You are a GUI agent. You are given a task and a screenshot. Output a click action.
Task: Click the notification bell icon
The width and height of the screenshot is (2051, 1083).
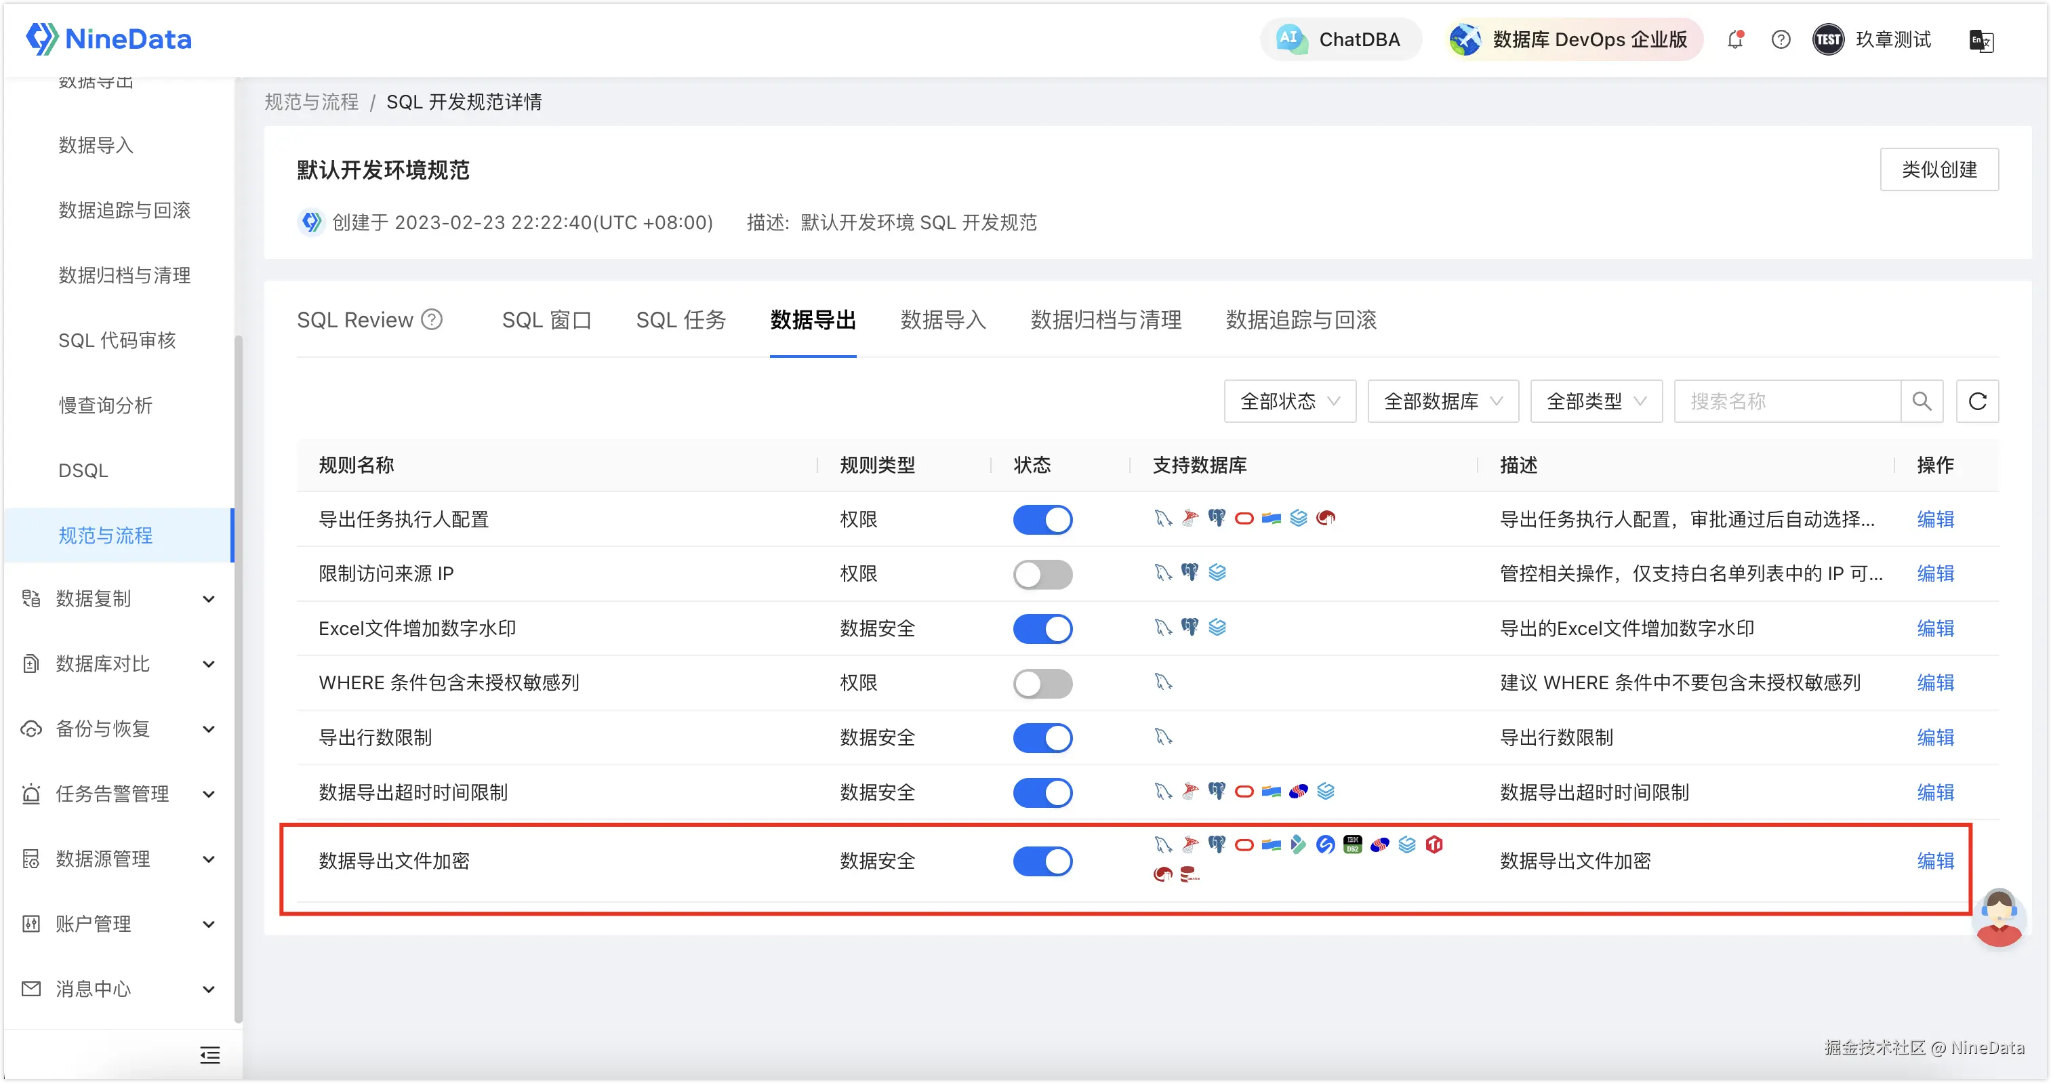pyautogui.click(x=1735, y=40)
